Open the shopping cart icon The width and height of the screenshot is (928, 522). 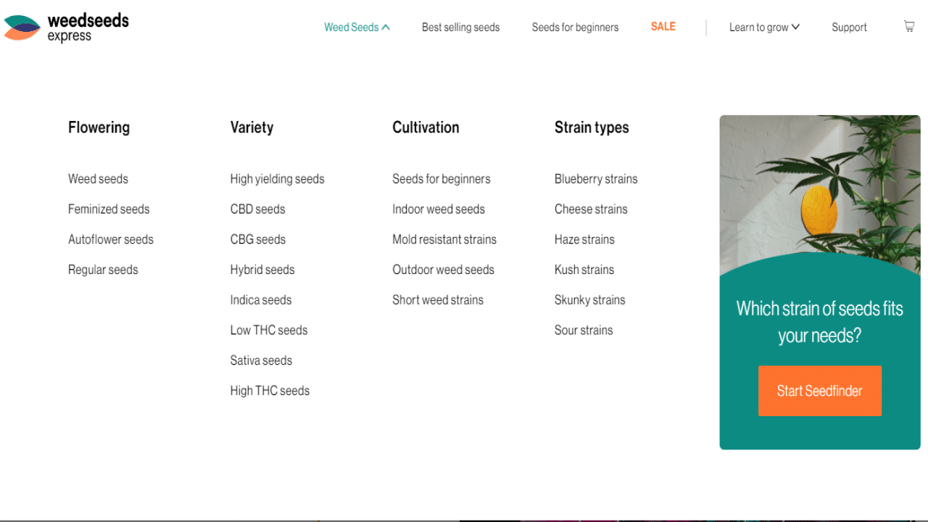point(909,26)
